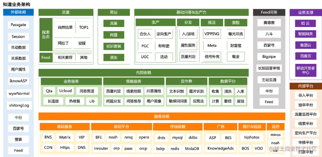Click the 流量监控平台 box
Screen dimensions: 322x157
tap(306, 114)
